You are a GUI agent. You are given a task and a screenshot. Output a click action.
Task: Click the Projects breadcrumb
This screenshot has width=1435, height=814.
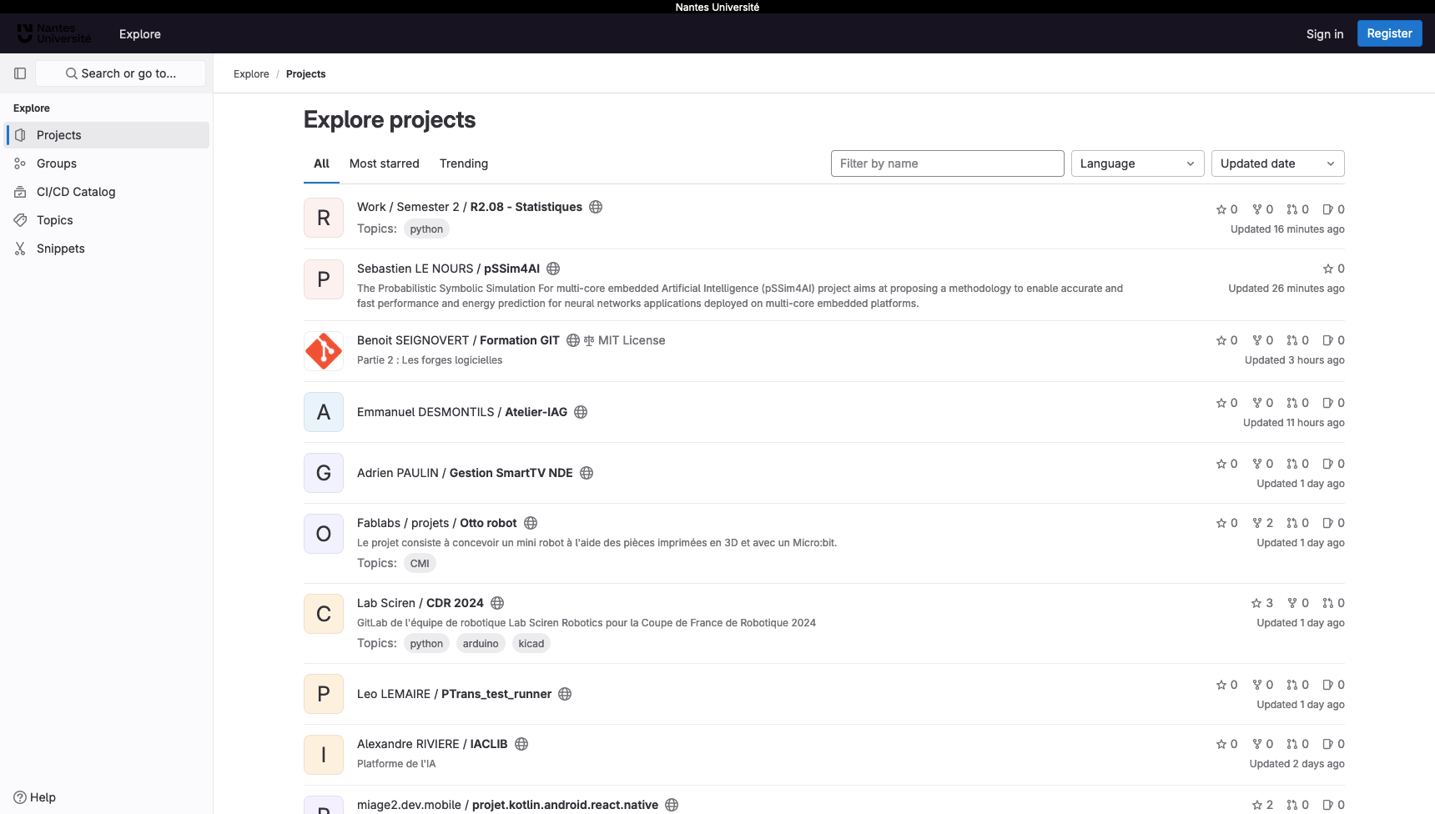305,74
